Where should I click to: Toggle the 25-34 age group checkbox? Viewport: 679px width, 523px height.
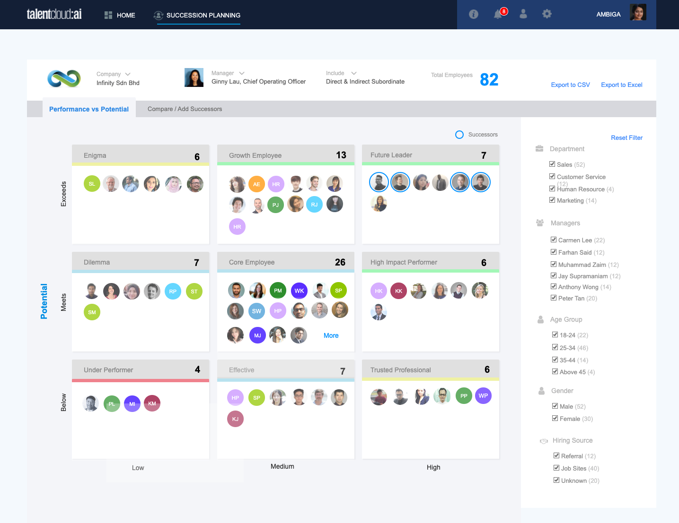(555, 347)
